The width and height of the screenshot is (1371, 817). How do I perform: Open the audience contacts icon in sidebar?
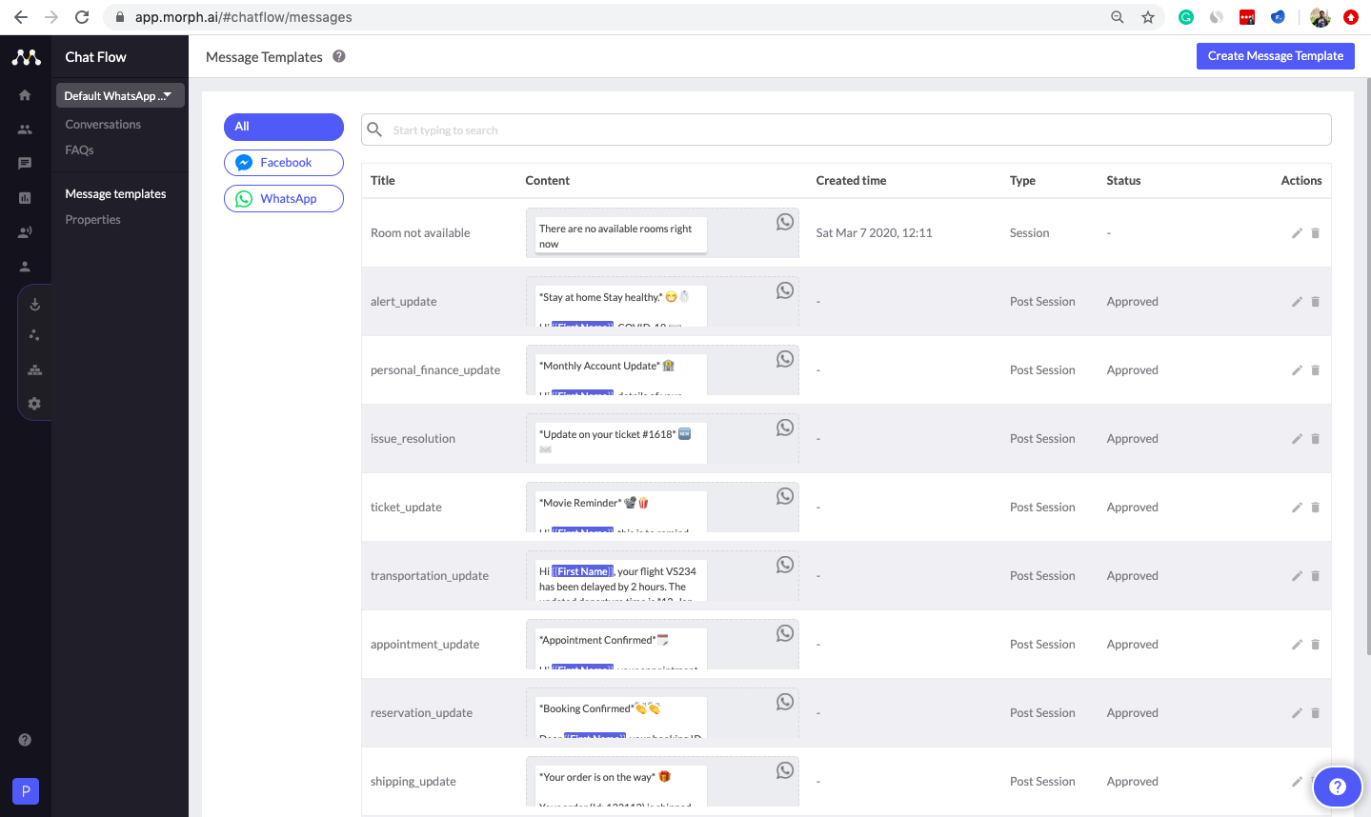(x=25, y=129)
